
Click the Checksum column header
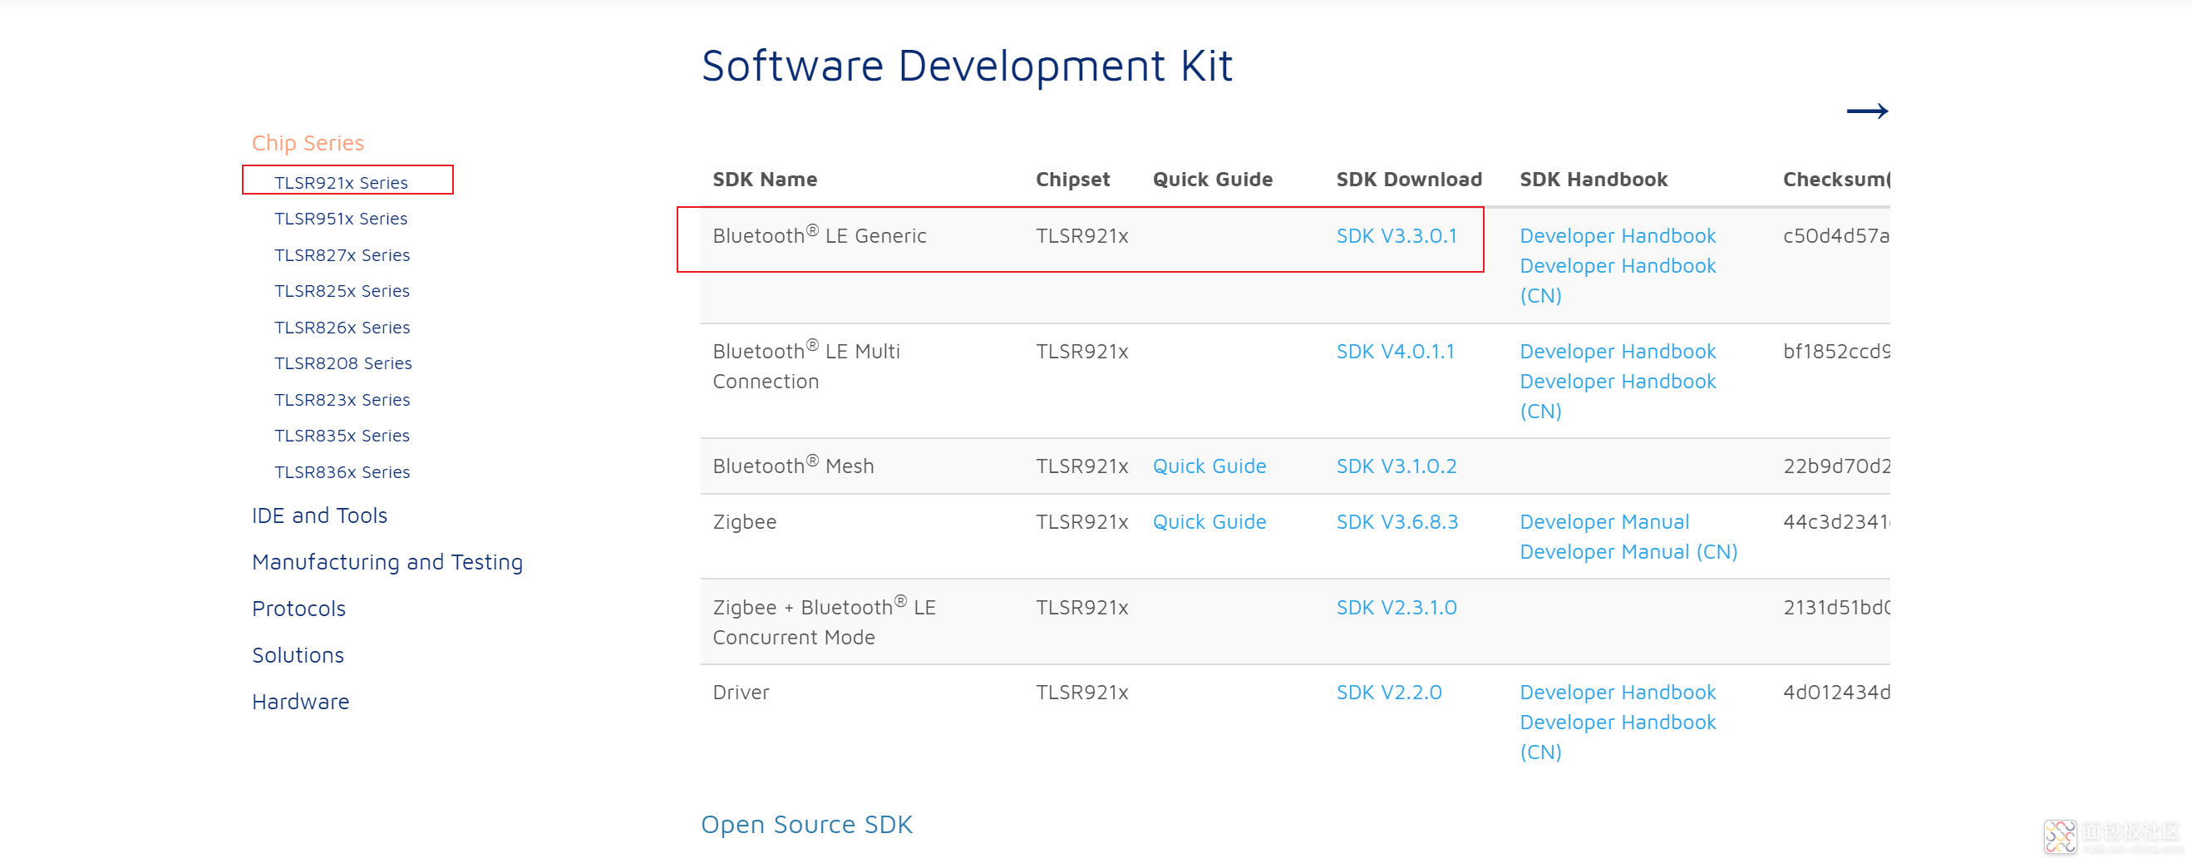(1836, 180)
